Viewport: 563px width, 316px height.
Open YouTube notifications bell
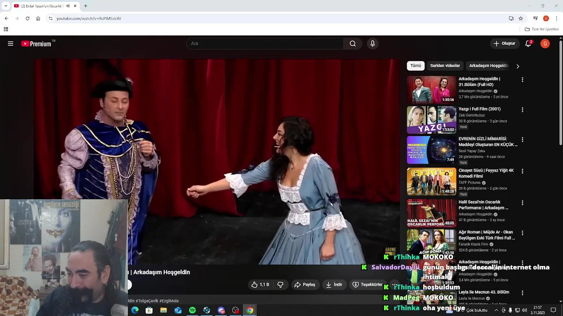point(528,43)
